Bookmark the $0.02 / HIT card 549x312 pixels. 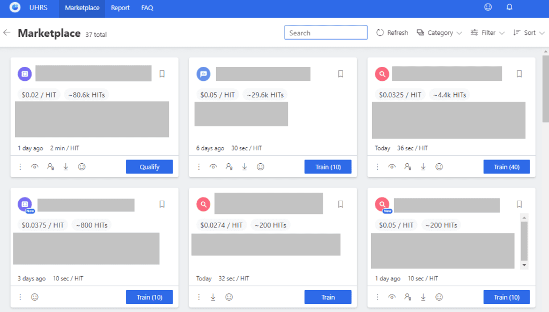pyautogui.click(x=162, y=74)
